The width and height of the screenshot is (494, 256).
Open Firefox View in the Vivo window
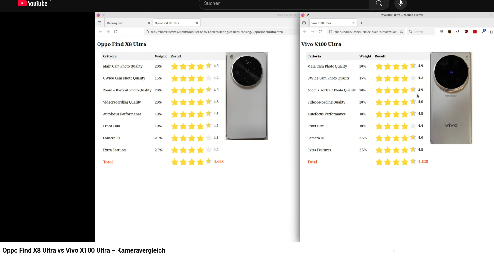pyautogui.click(x=304, y=23)
